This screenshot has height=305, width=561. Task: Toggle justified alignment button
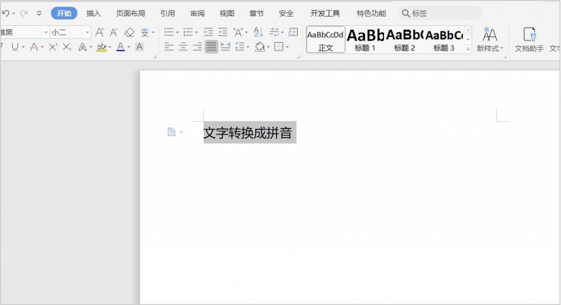point(211,47)
